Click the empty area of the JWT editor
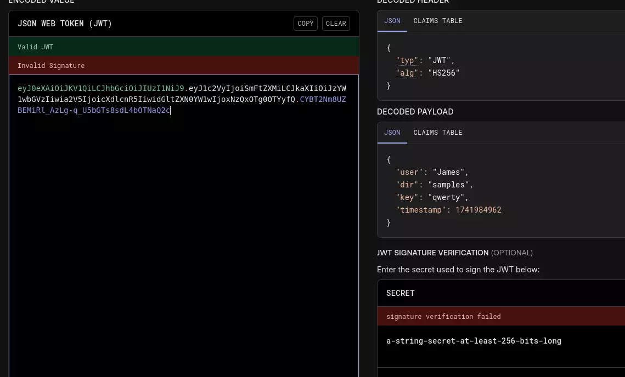 (184, 247)
